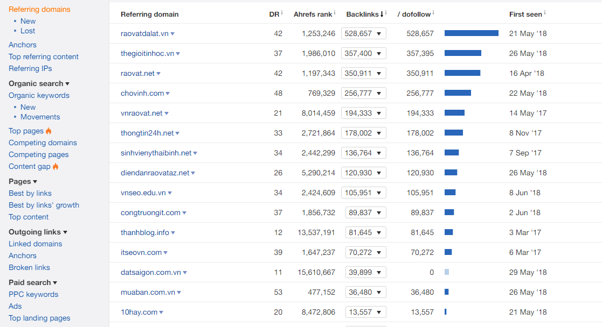
Task: Click the First seen info icon
Action: pyautogui.click(x=544, y=13)
